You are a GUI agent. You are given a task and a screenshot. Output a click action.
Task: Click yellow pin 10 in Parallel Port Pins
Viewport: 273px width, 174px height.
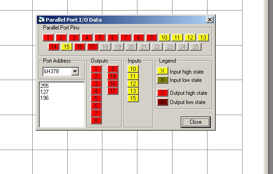coord(164,38)
